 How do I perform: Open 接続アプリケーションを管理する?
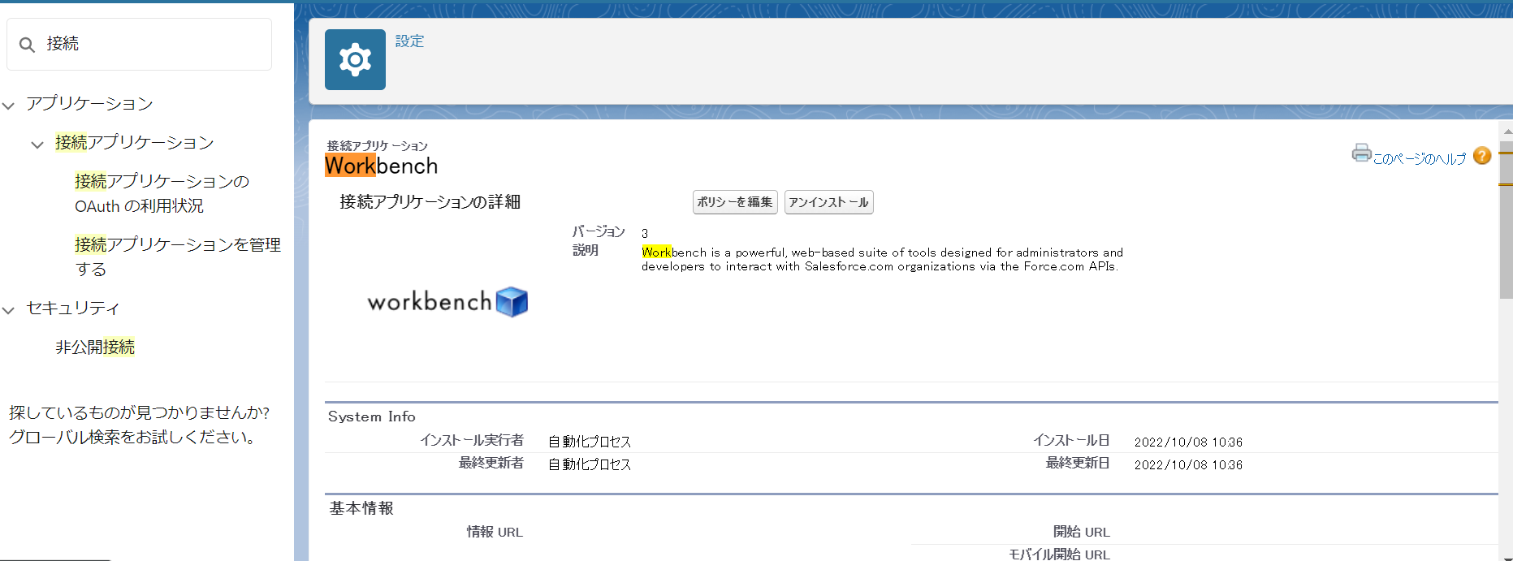tap(178, 257)
